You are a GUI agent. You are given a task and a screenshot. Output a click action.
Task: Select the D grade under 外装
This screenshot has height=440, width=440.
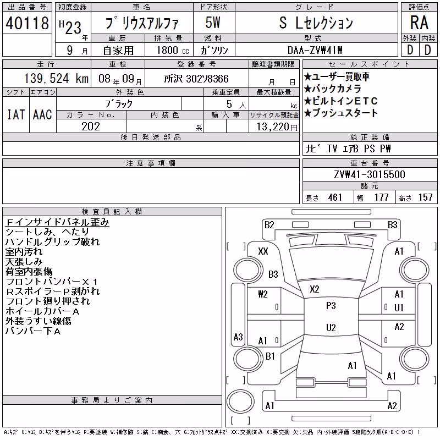pos(410,50)
